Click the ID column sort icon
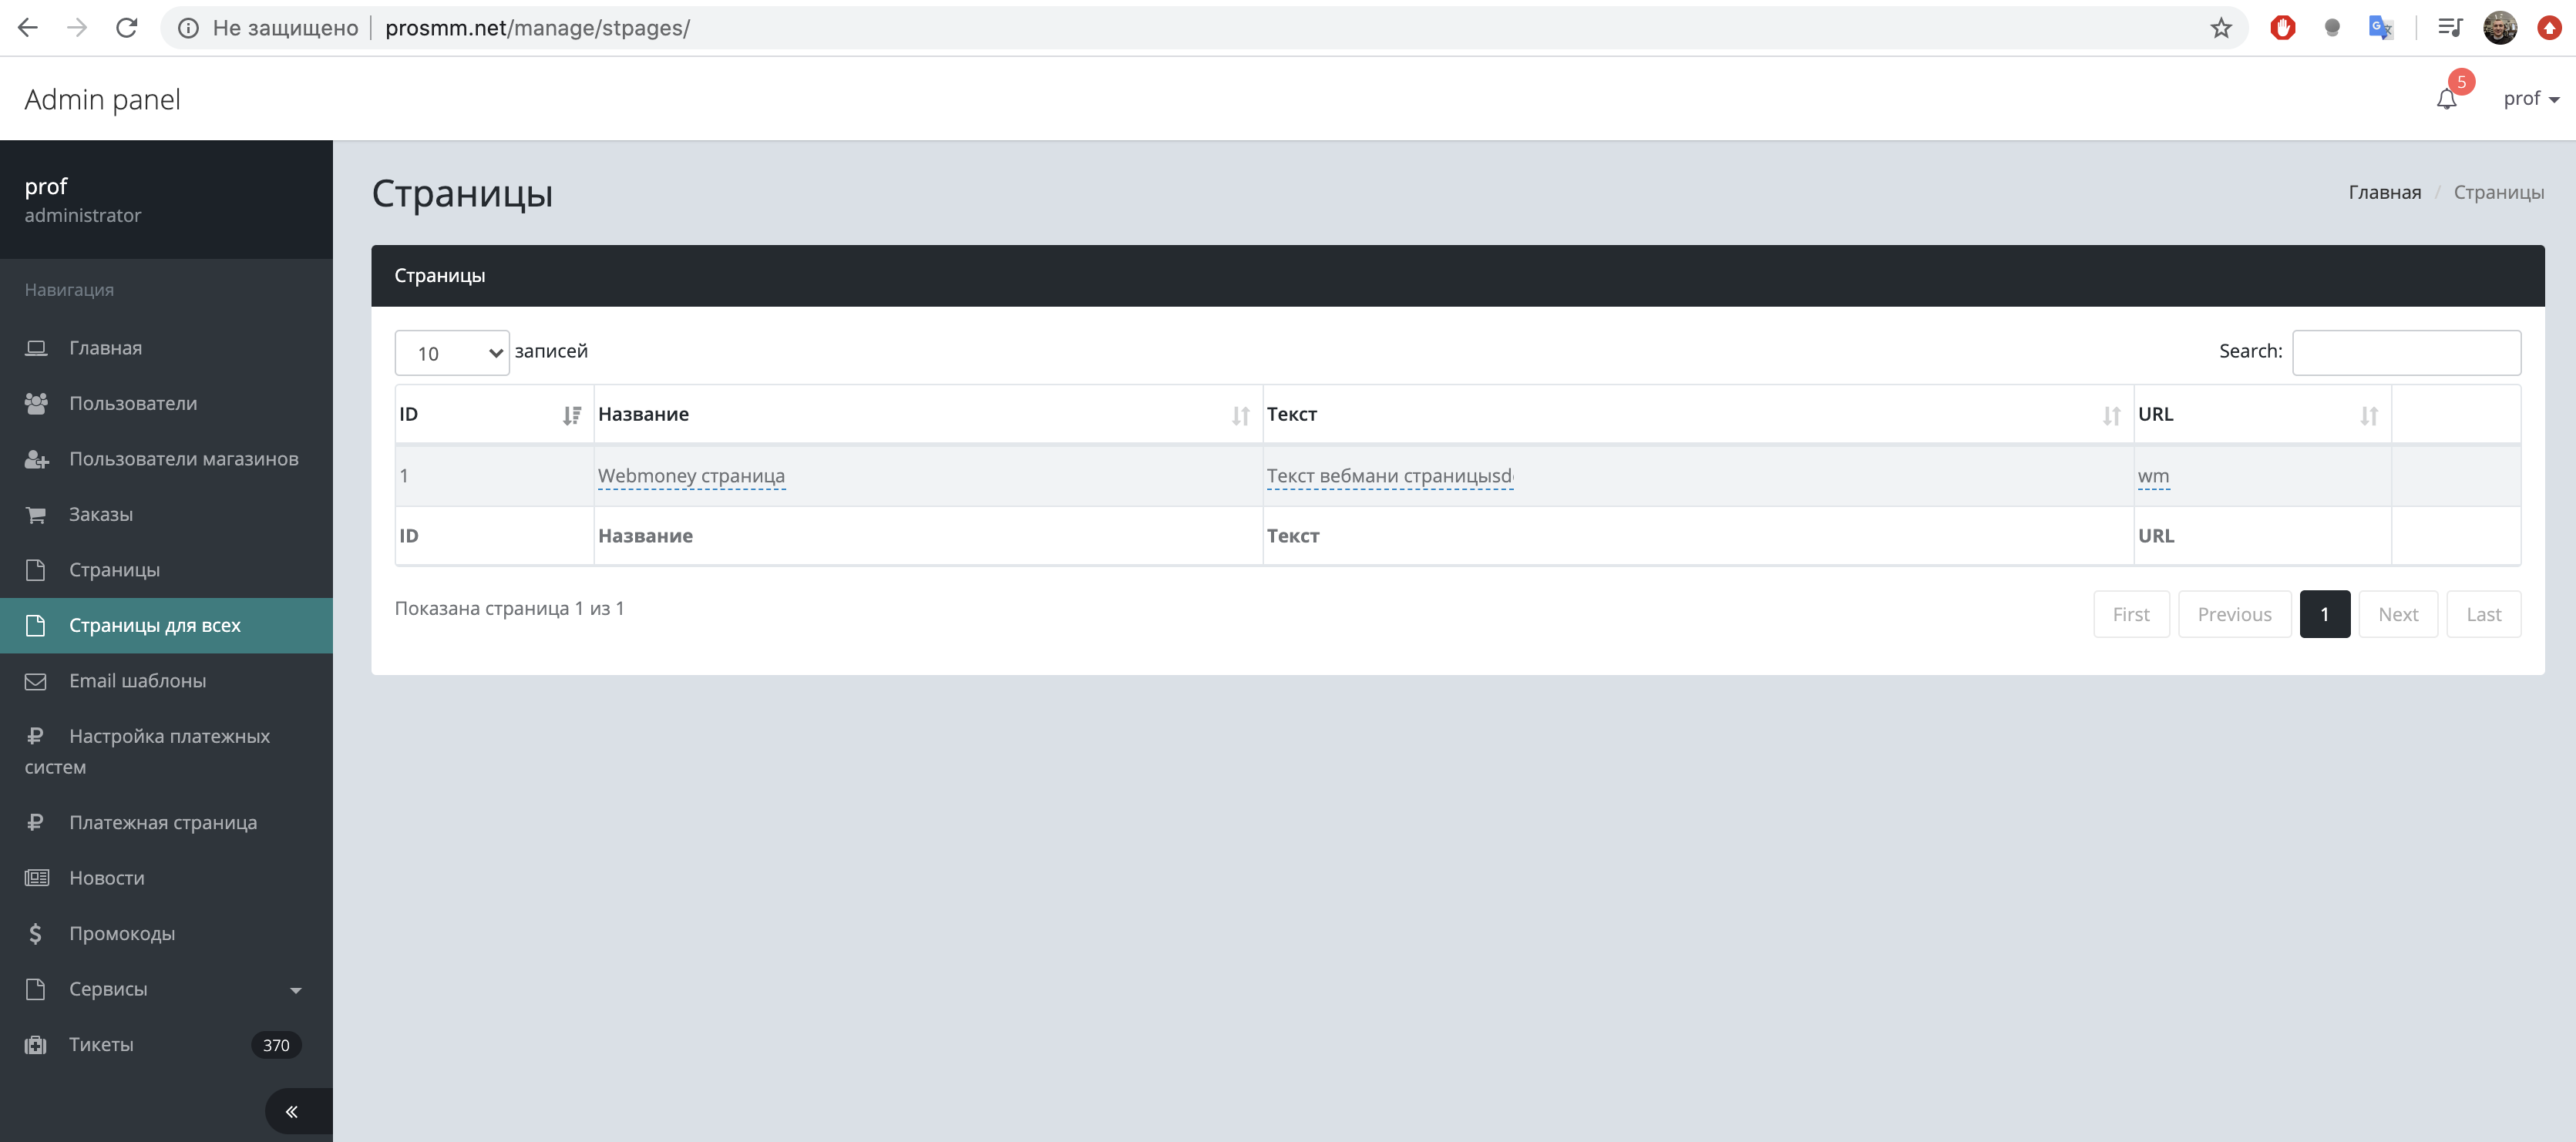The height and width of the screenshot is (1142, 2576). click(x=571, y=415)
